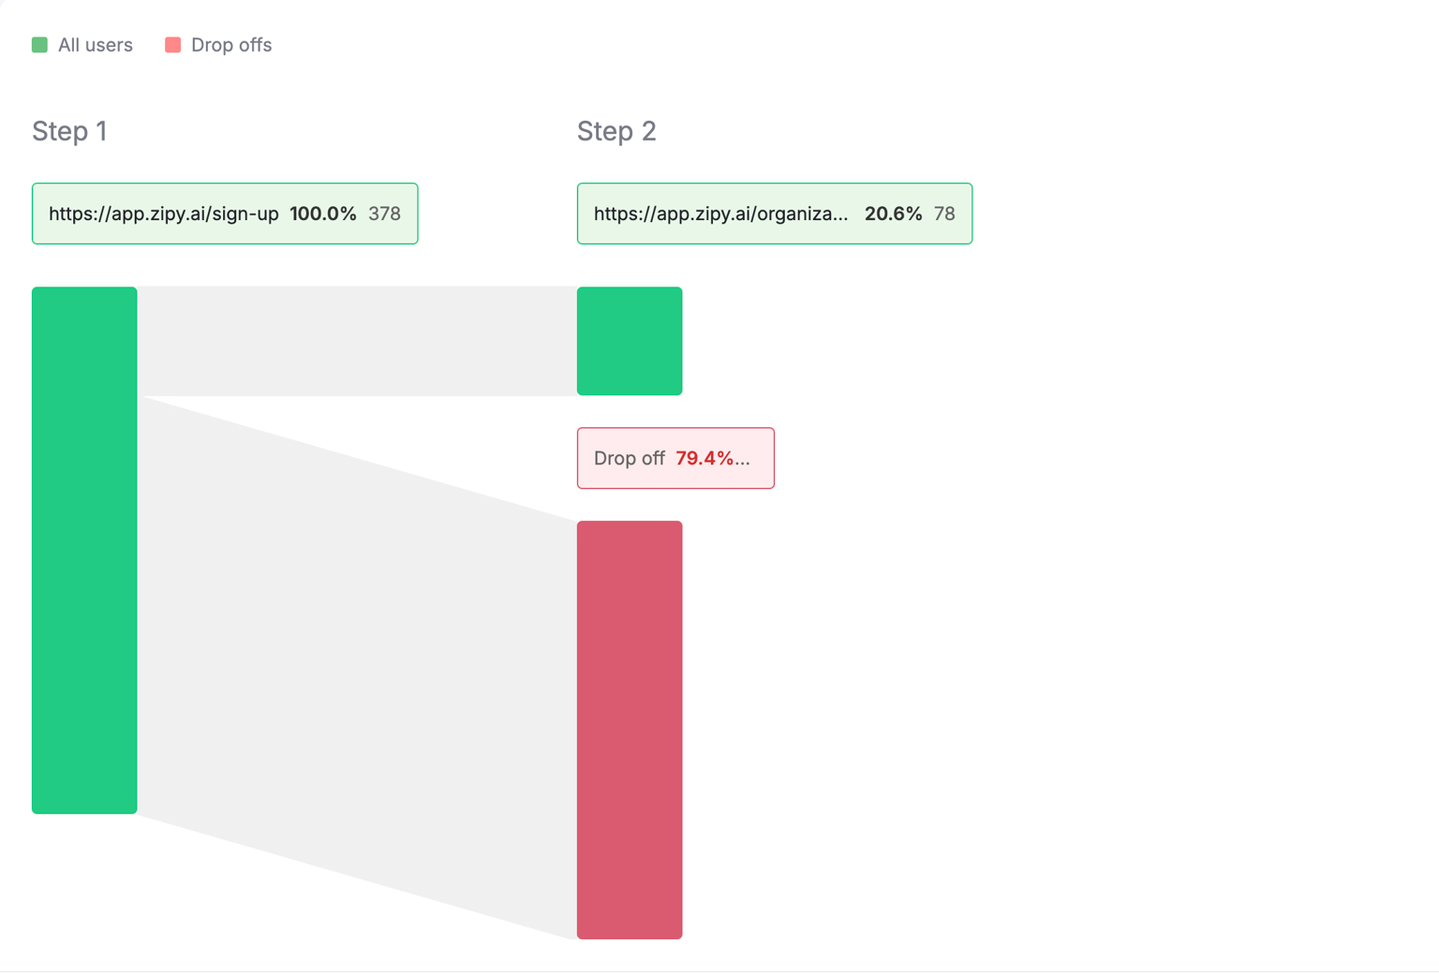This screenshot has width=1439, height=973.
Task: Click gray flow band to drop-off bar
Action: pos(356,656)
